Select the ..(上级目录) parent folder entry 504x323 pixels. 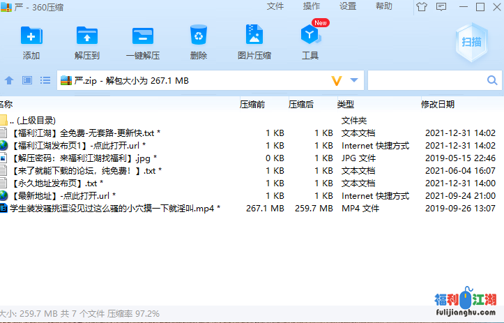[32, 120]
